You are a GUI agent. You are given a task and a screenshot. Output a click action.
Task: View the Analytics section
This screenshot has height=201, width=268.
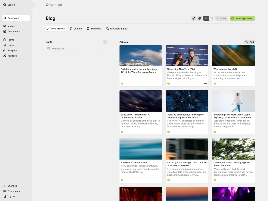point(13,50)
